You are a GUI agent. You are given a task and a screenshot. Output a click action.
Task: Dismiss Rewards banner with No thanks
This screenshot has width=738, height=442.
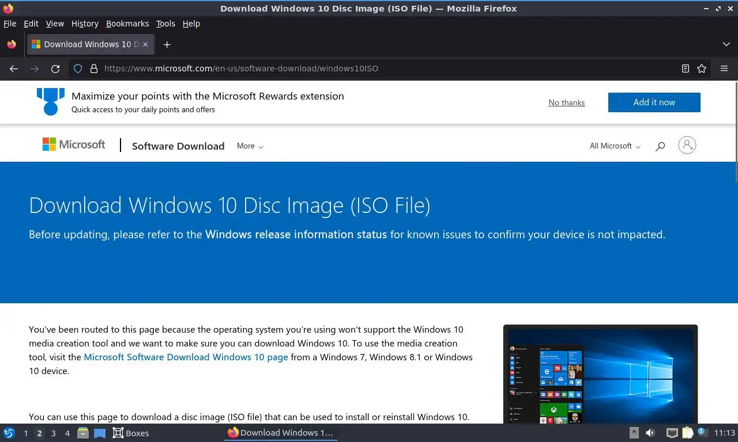coord(567,102)
